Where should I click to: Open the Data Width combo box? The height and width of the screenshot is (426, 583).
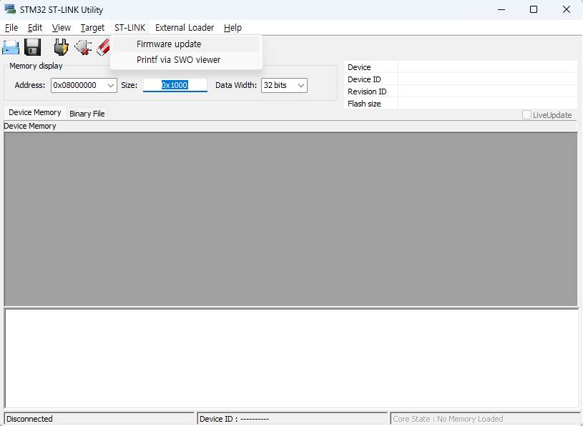click(284, 86)
